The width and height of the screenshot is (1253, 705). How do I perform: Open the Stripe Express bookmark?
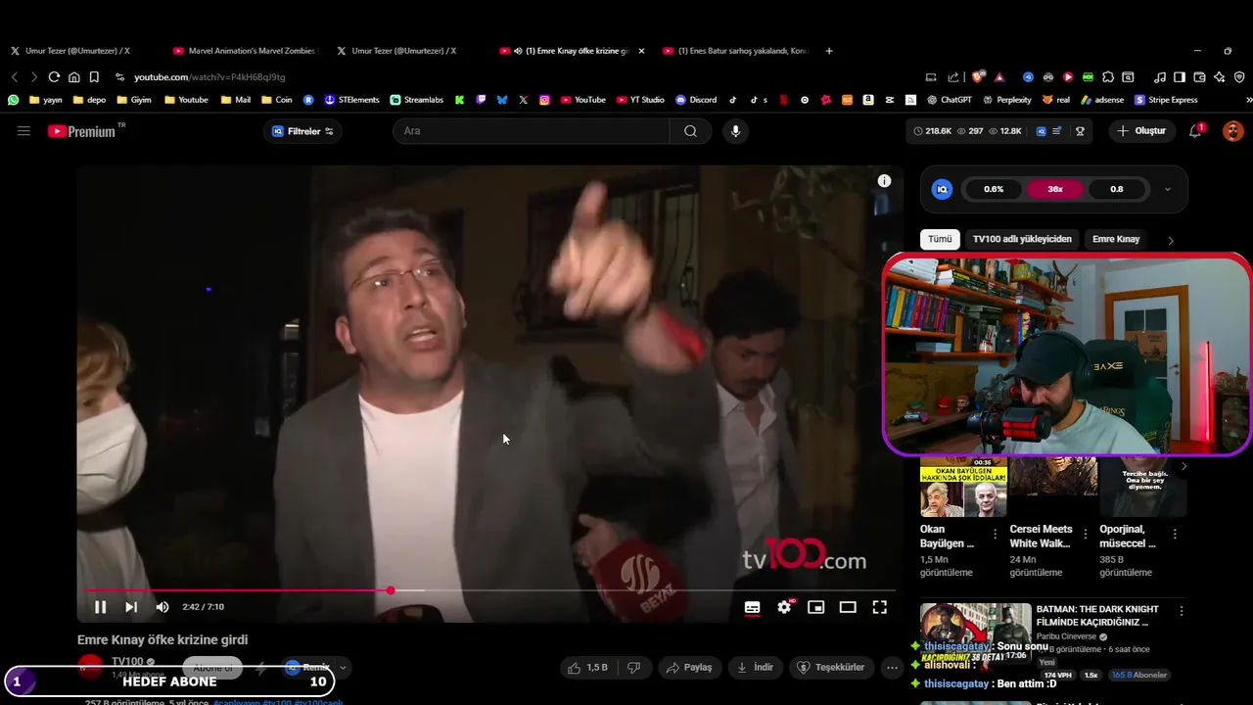(x=1167, y=100)
